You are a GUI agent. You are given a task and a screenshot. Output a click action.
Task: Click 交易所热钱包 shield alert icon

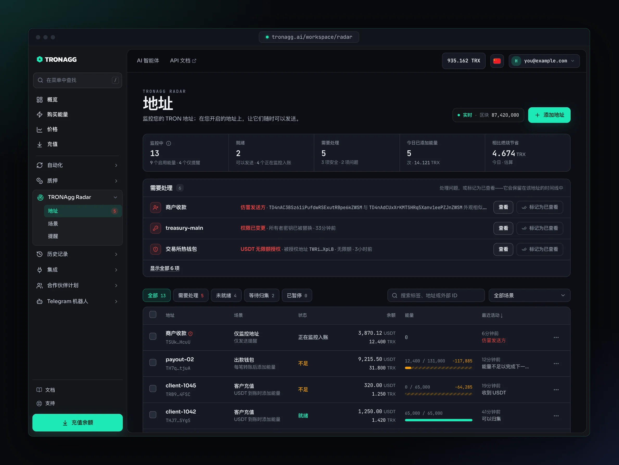click(x=155, y=249)
